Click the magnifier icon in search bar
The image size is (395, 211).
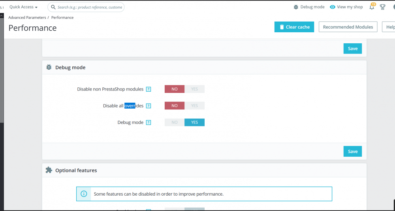point(53,7)
